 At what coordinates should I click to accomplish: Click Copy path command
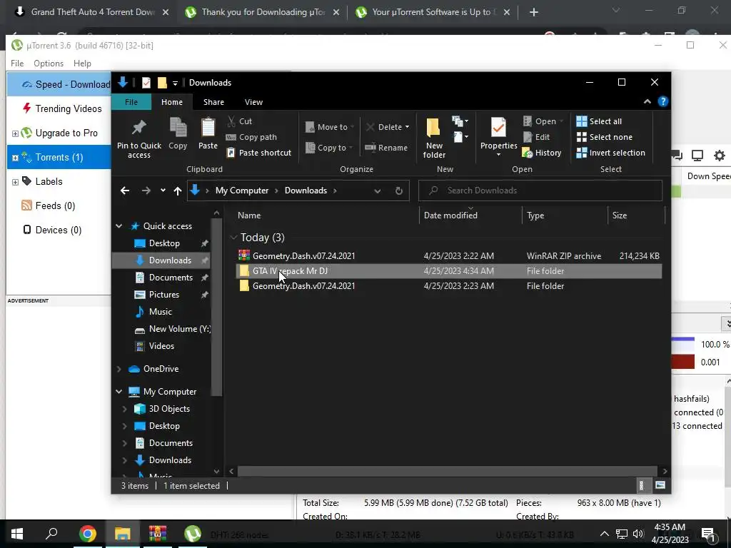pyautogui.click(x=252, y=137)
